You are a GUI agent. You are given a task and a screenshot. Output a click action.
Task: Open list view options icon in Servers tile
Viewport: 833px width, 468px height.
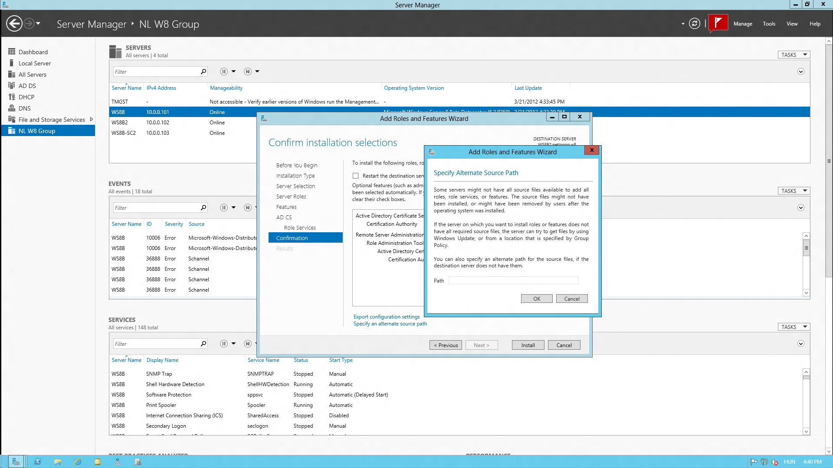coord(224,71)
